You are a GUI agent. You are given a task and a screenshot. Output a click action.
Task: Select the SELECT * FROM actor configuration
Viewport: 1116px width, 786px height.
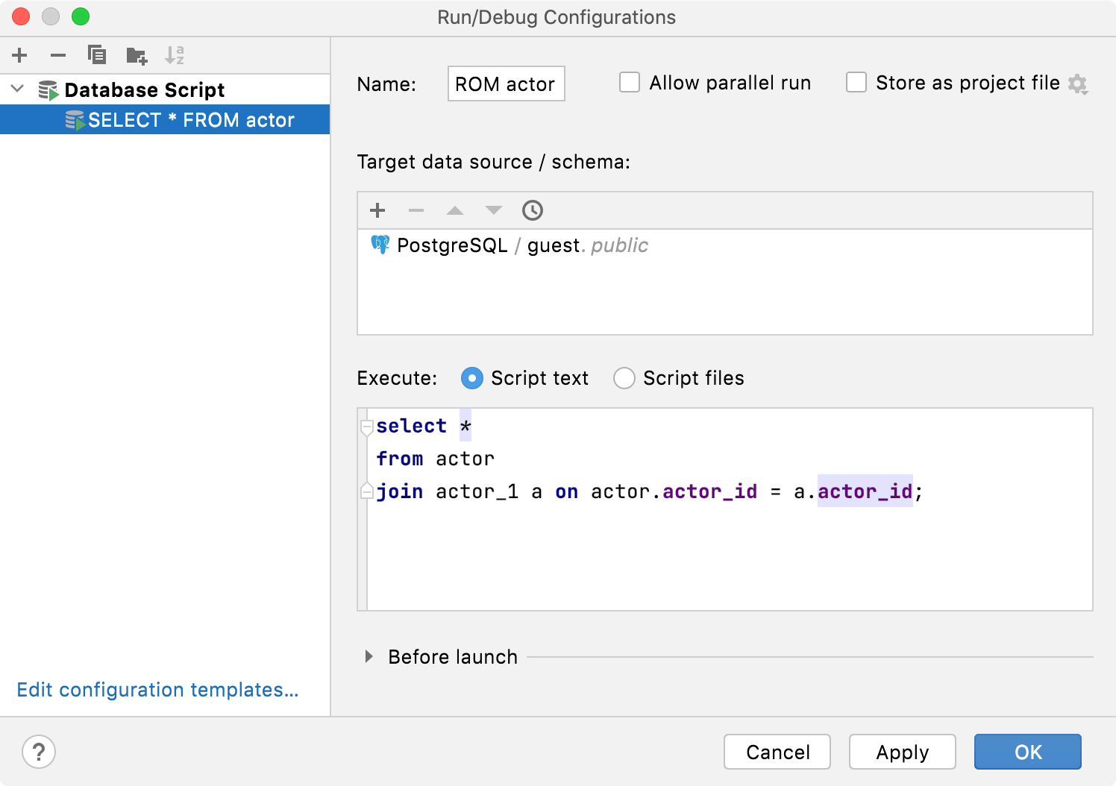tap(191, 119)
